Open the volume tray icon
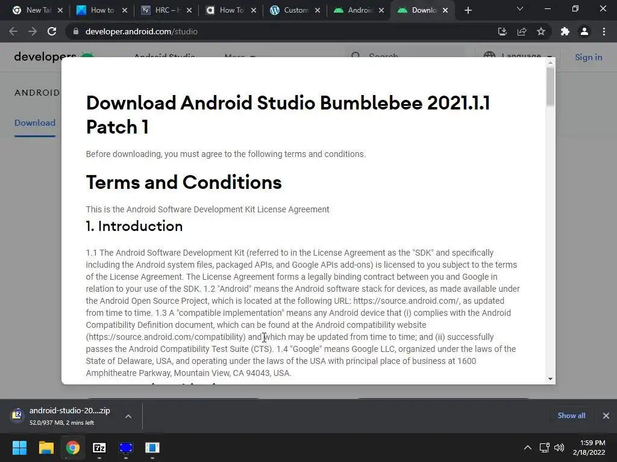Viewport: 617px width, 462px height. (559, 448)
